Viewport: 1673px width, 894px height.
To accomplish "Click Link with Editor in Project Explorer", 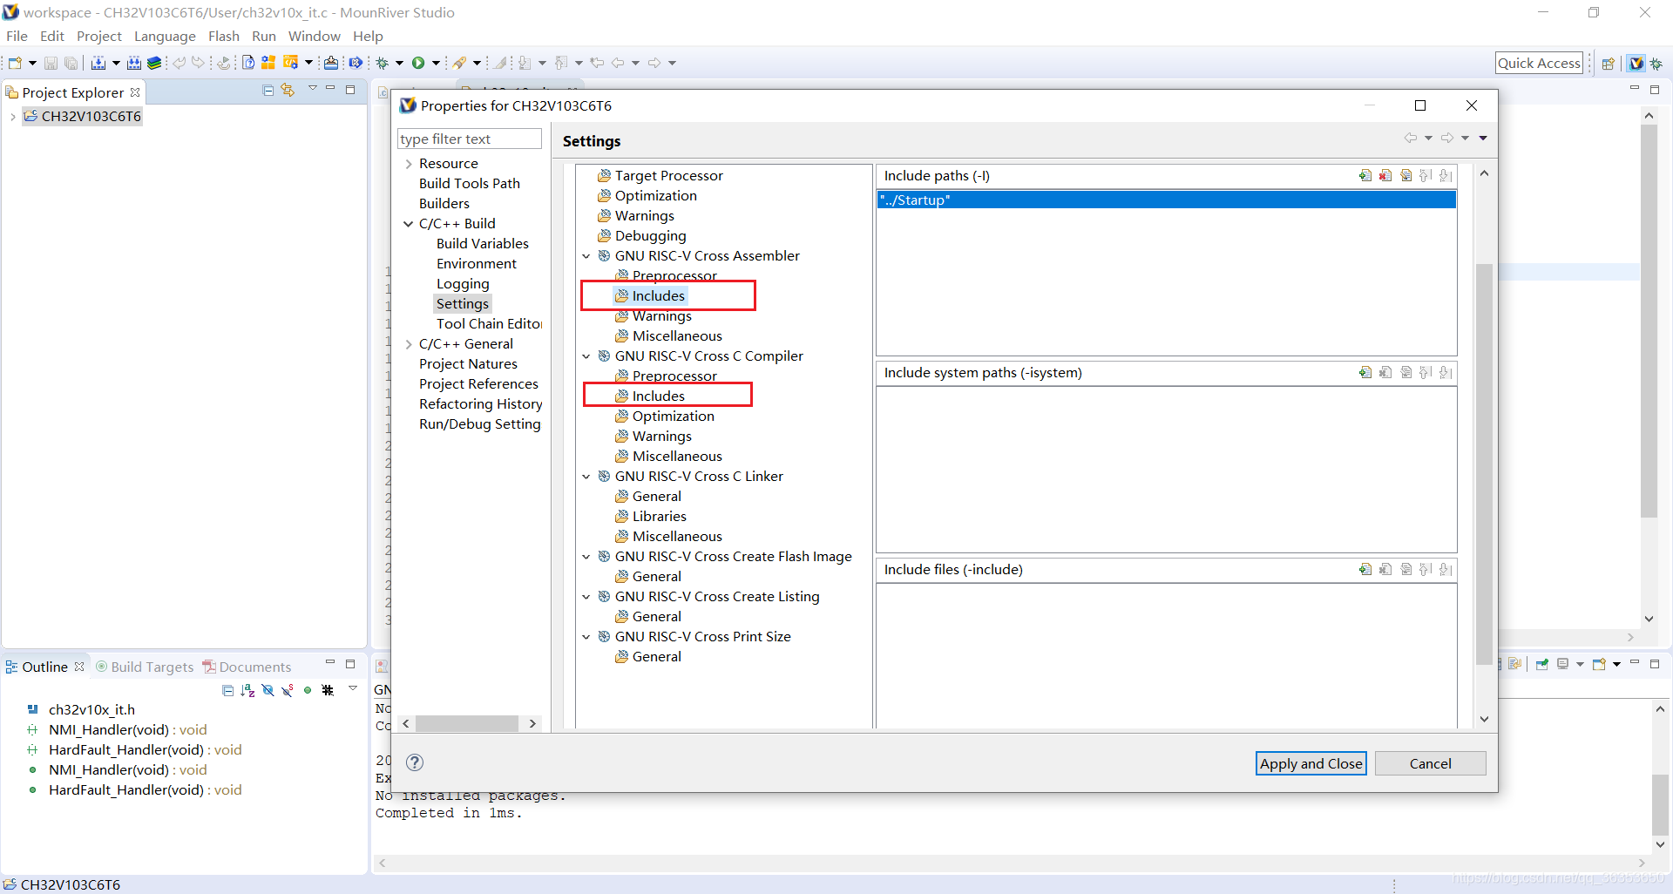I will (288, 91).
